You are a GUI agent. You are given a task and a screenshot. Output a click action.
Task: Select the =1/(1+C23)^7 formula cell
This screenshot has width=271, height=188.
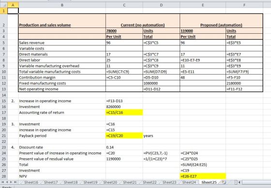[x=161, y=159]
